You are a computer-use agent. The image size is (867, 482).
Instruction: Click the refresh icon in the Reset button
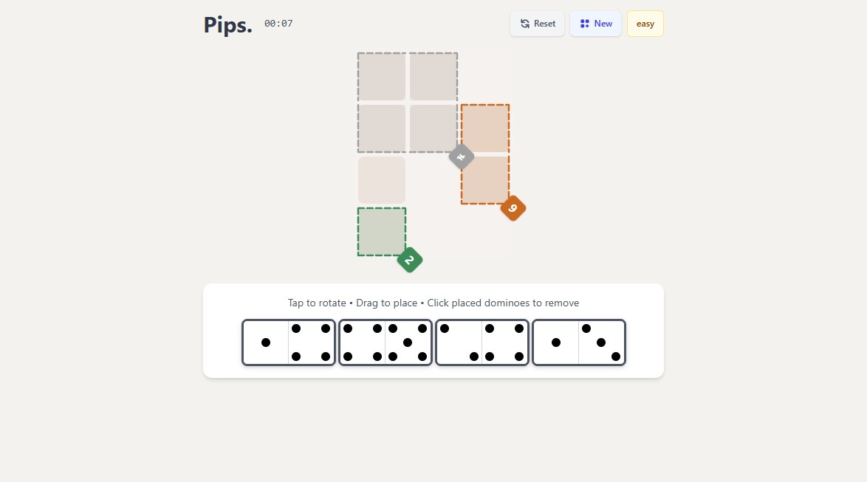coord(524,23)
